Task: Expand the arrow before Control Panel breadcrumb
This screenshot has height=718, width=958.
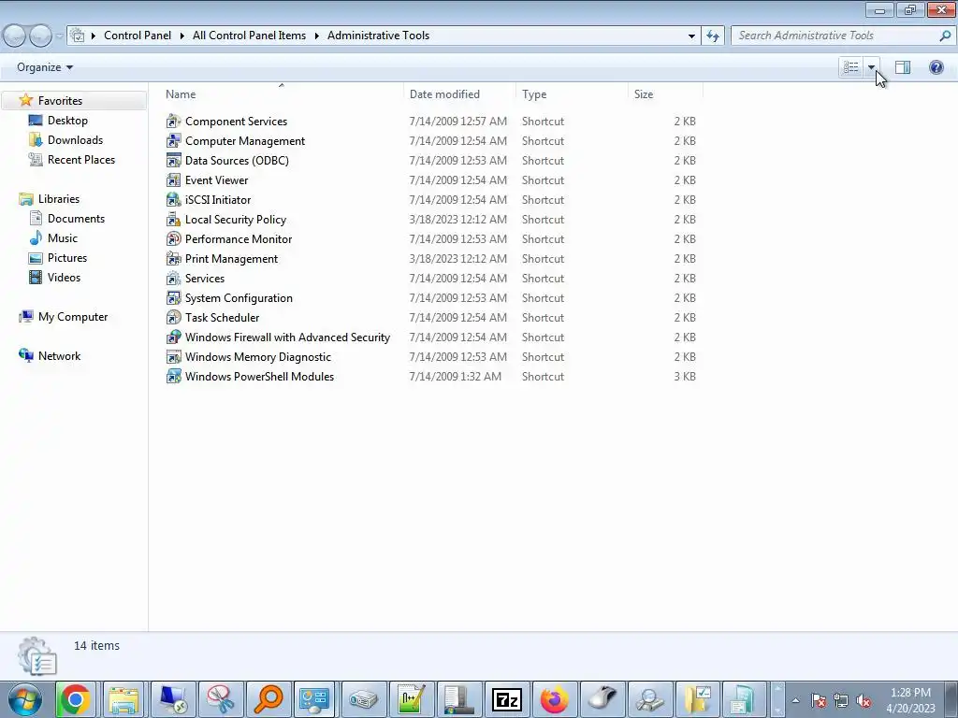Action: [94, 36]
